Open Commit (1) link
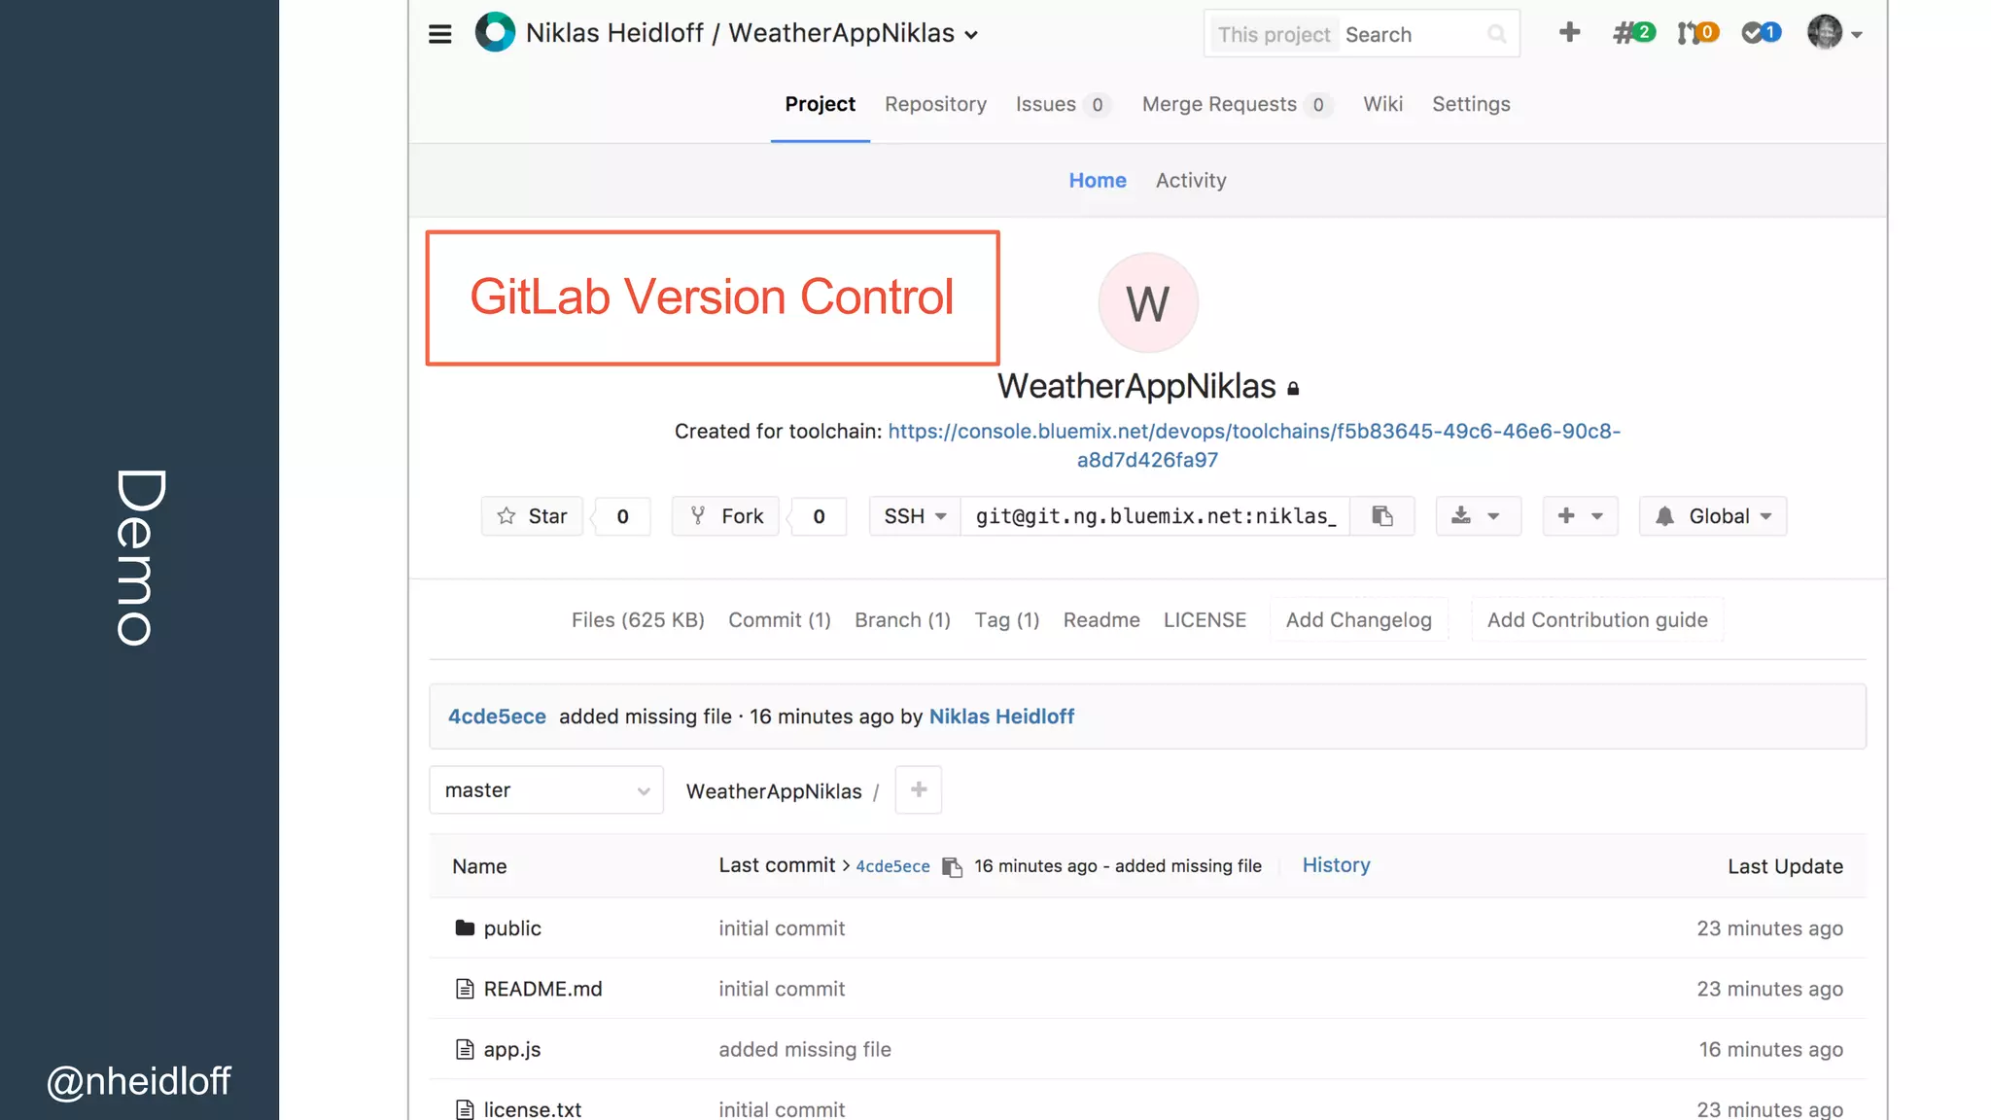 (x=780, y=620)
